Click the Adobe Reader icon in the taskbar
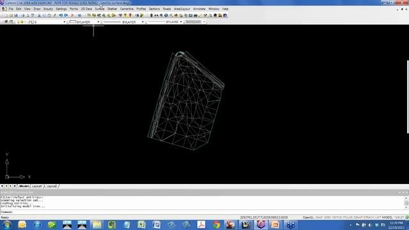 point(201,224)
